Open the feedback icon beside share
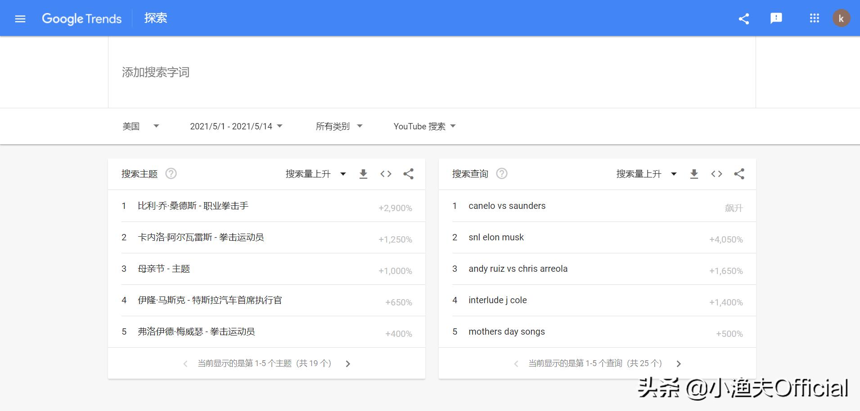 click(776, 18)
